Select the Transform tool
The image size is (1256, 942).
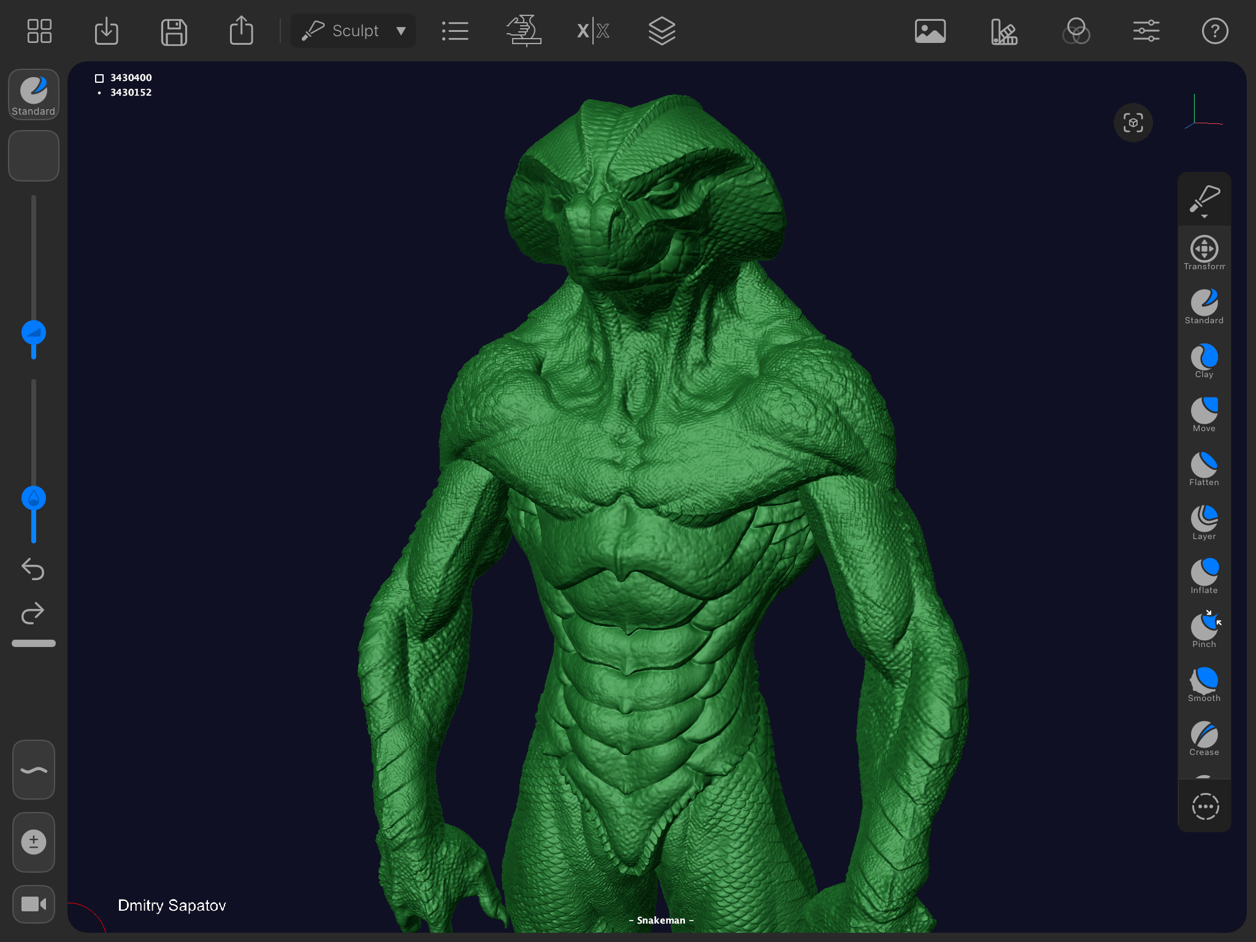(1204, 253)
